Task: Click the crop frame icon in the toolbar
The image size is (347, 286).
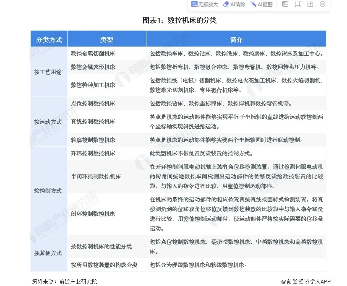Action: pyautogui.click(x=297, y=4)
